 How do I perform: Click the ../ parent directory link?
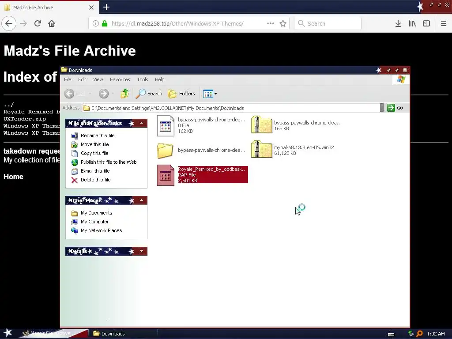(x=8, y=105)
